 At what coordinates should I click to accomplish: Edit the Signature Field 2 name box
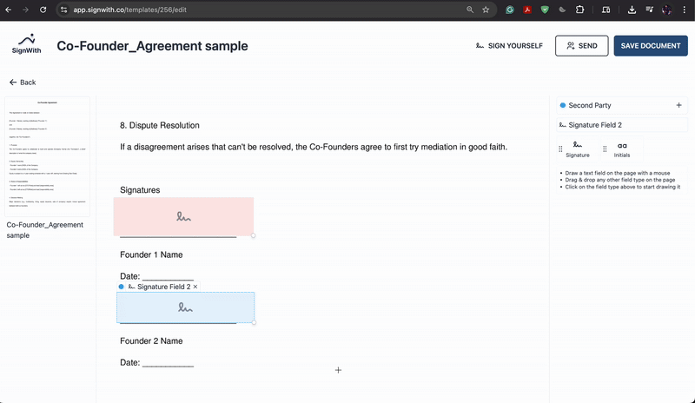621,125
